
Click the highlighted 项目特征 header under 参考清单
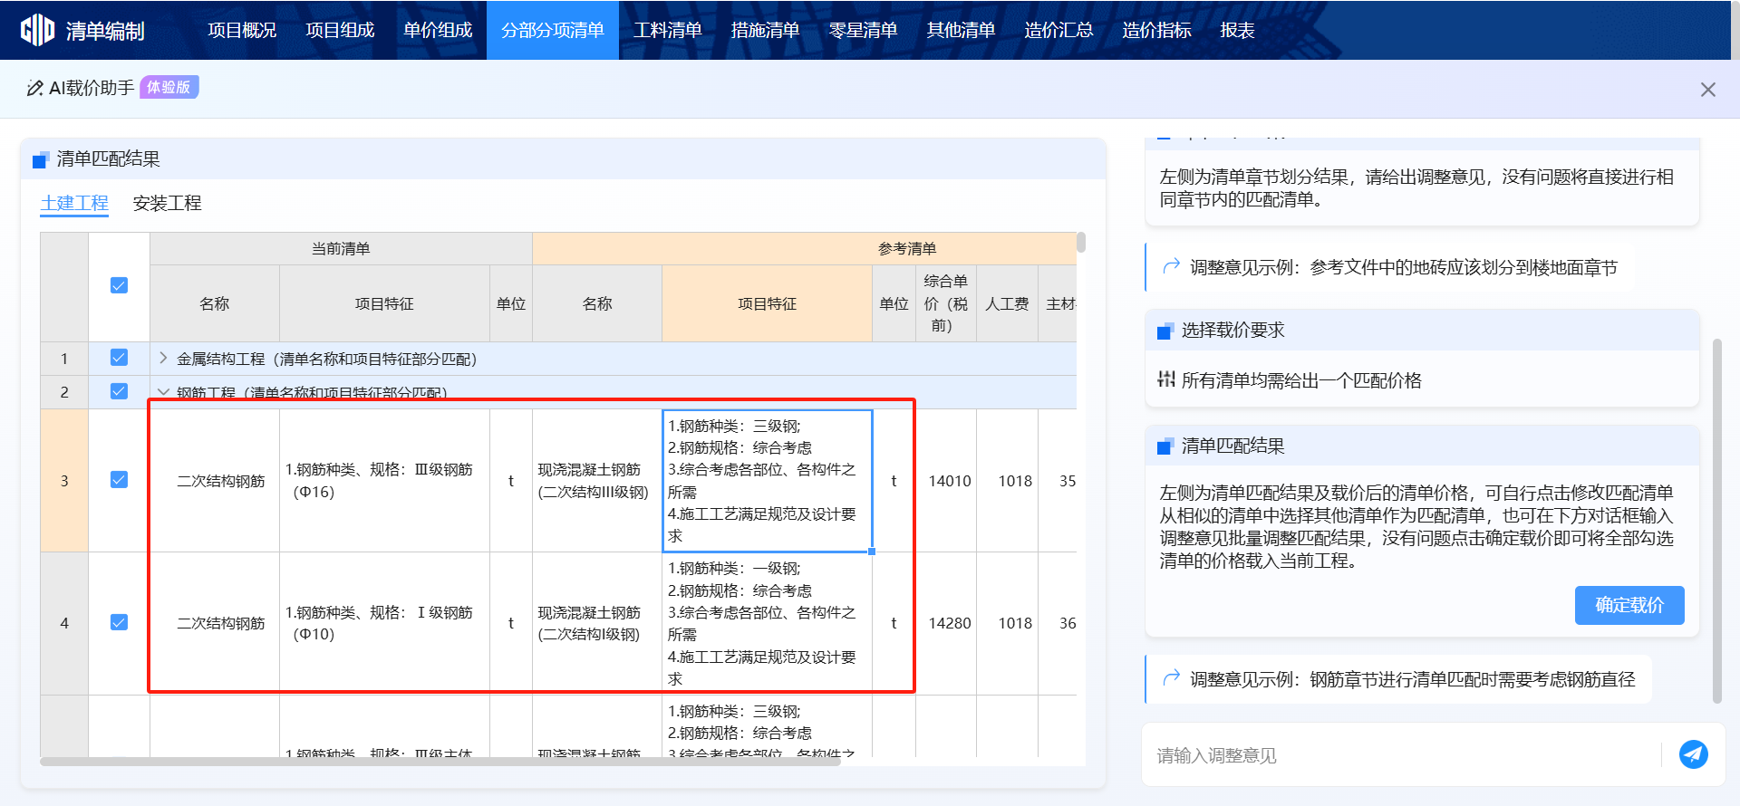tap(767, 303)
